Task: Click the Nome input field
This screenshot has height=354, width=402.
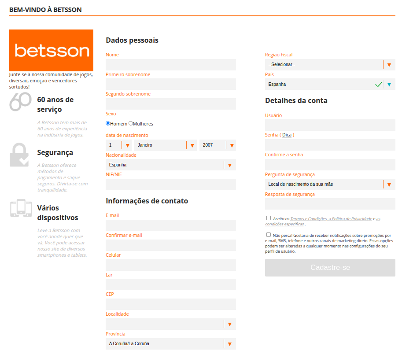Action: [x=170, y=64]
